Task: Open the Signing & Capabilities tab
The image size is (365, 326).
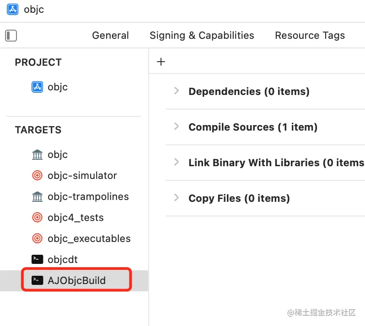Action: [x=202, y=36]
